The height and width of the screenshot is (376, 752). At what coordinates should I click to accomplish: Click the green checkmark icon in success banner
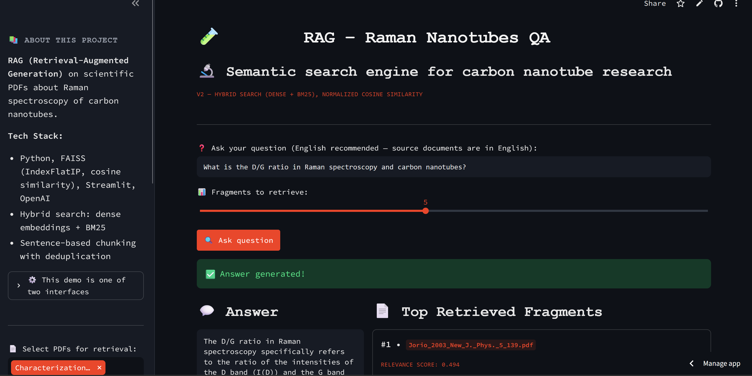210,274
